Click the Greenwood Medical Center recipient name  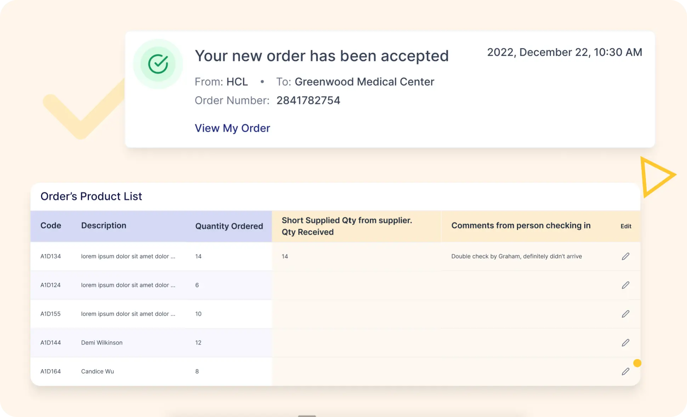pos(364,82)
